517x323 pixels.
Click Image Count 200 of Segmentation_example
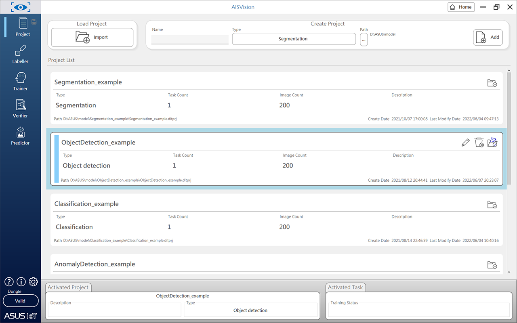pyautogui.click(x=284, y=105)
